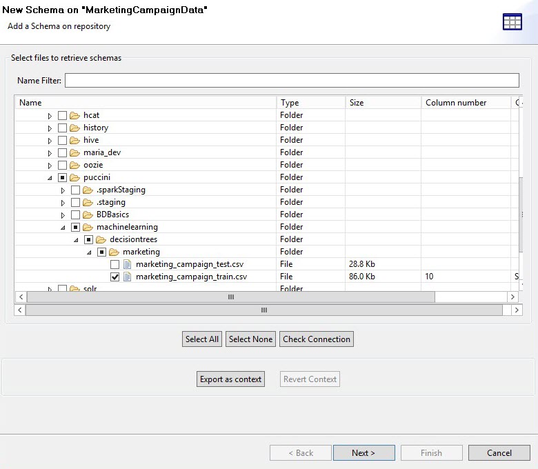Viewport: 538px width, 469px height.
Task: Click the Next > button
Action: [363, 453]
